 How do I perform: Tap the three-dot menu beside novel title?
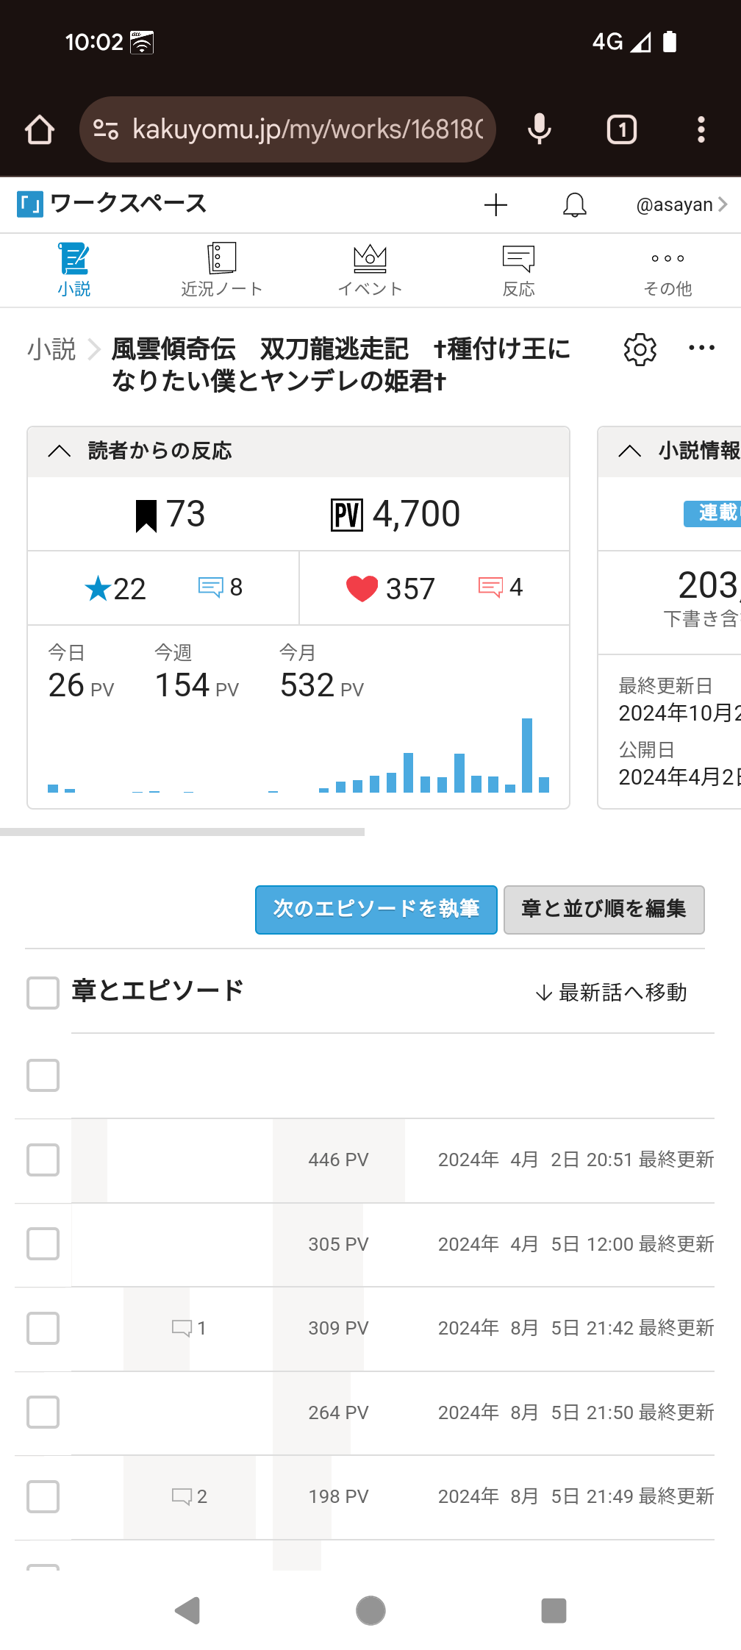pyautogui.click(x=701, y=348)
